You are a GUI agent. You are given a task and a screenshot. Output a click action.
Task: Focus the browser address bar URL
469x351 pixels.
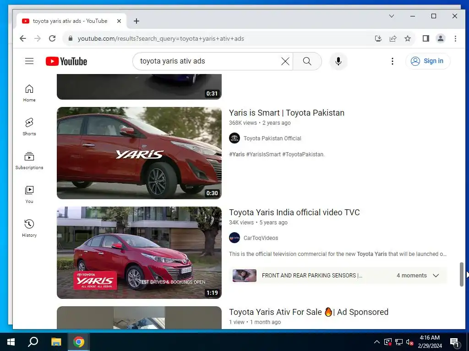coord(161,38)
